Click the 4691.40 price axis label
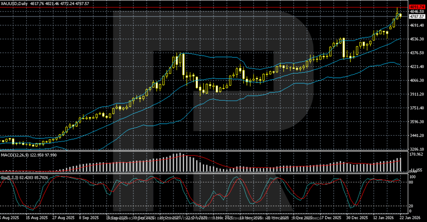 click(417, 25)
